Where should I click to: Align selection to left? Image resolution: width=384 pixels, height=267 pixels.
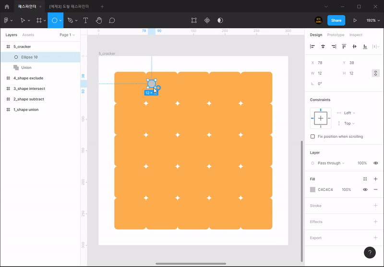click(312, 46)
